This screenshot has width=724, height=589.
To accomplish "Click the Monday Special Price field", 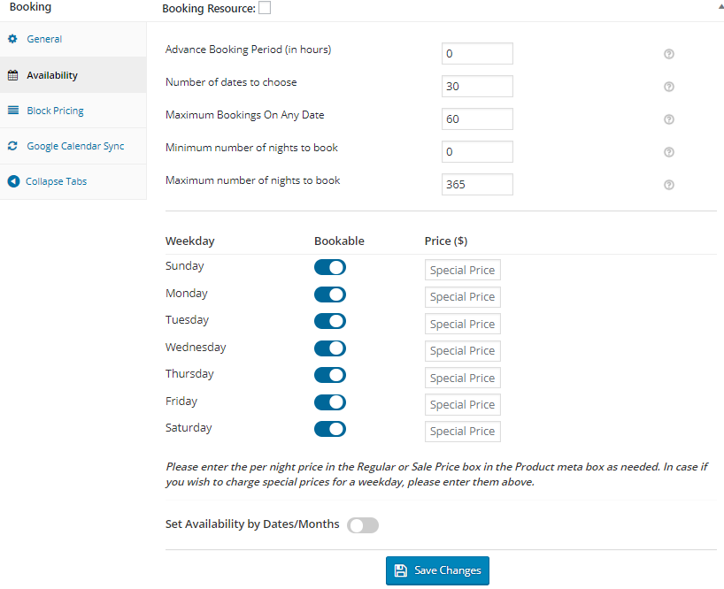I will point(462,297).
